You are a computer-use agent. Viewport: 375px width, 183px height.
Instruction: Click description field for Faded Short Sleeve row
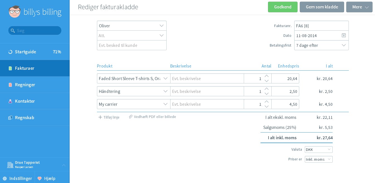(x=207, y=79)
